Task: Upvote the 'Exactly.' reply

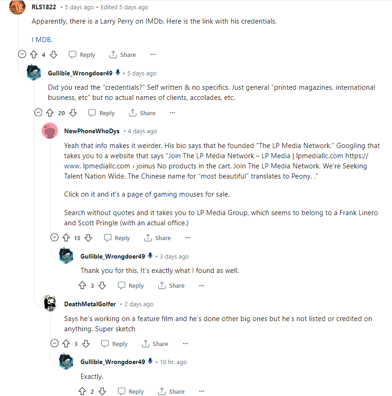Action: pos(82,391)
